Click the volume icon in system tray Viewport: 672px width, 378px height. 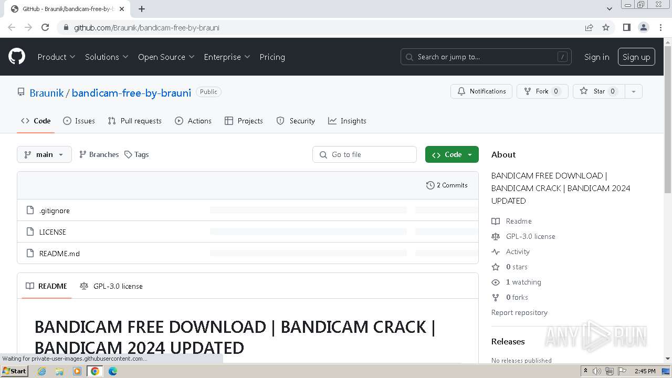[597, 371]
